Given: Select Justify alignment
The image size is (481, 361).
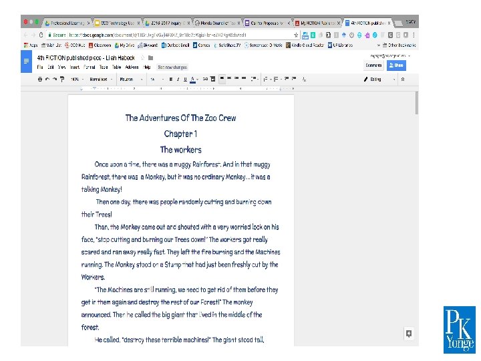Looking at the screenshot, I should pos(244,79).
